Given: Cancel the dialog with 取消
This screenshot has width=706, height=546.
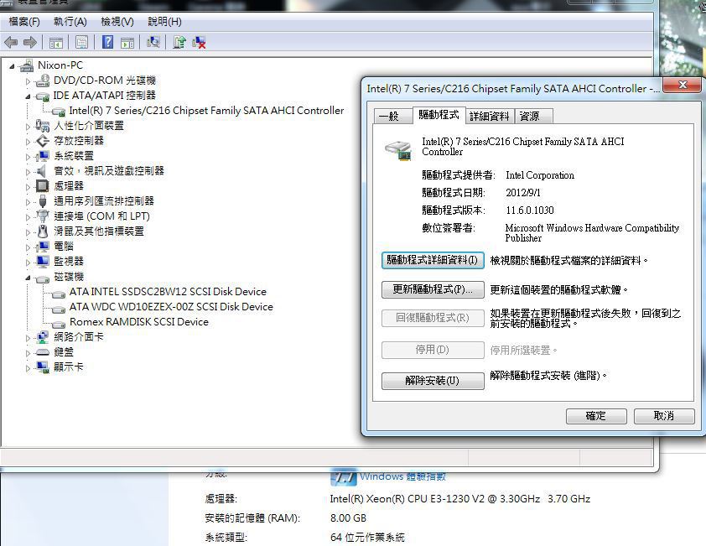Looking at the screenshot, I should 664,416.
